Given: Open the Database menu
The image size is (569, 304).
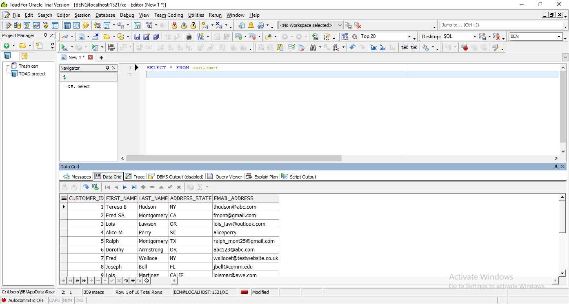Looking at the screenshot, I should 105,15.
